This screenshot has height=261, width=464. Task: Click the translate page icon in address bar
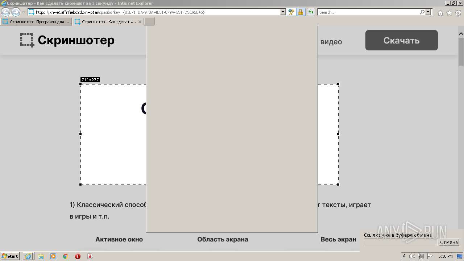(291, 12)
